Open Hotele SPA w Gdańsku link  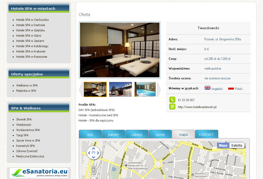coord(30,30)
